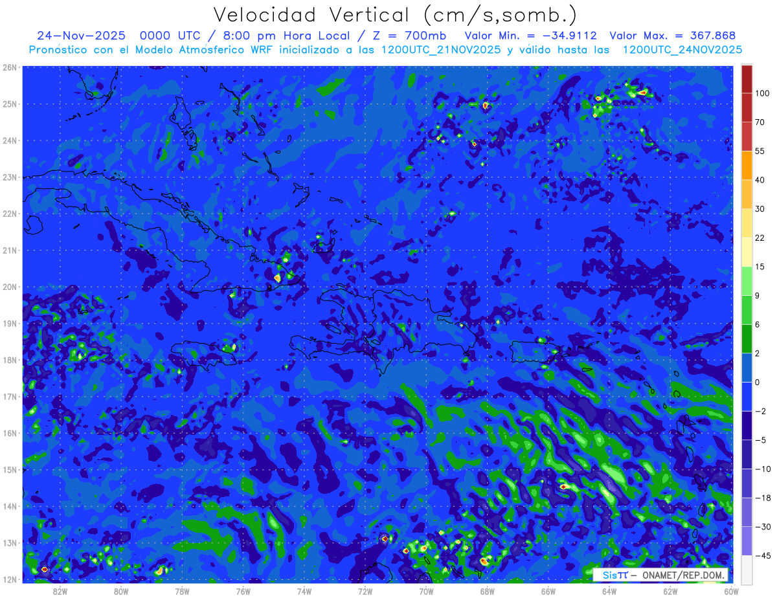Screen dimensions: 777x600
Task: Click the colorbar label -18
Action: pyautogui.click(x=761, y=498)
